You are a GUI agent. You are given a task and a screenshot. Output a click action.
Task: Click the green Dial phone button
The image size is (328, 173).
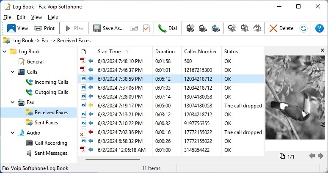(167, 28)
